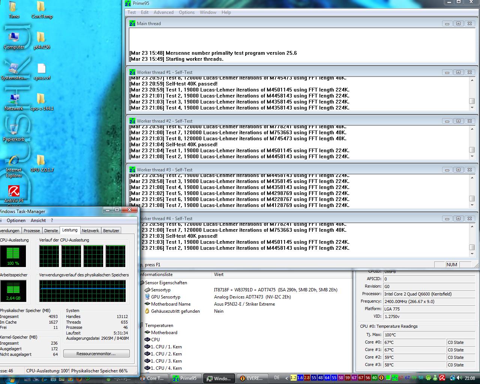Click Worker thread #1 window icon
This screenshot has width=480, height=384.
(x=132, y=72)
